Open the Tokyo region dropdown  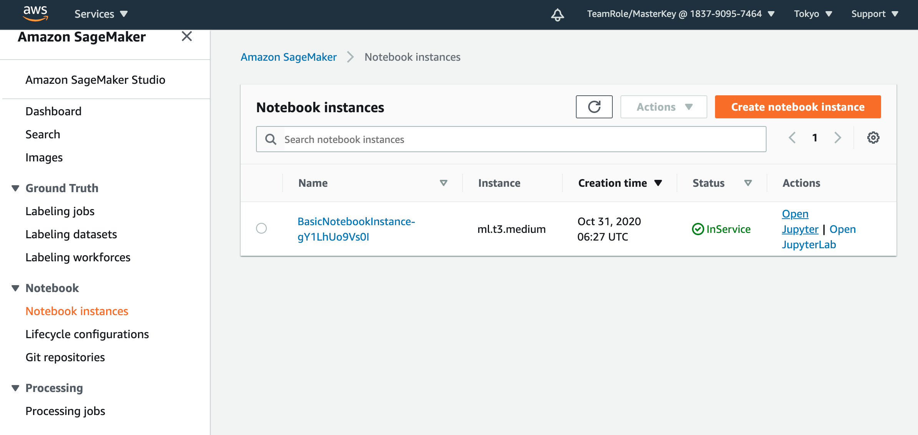pyautogui.click(x=813, y=14)
